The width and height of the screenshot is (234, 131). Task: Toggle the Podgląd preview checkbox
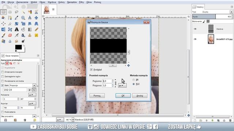[91, 70]
